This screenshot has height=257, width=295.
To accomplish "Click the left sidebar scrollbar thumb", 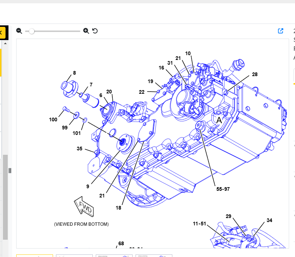I will pos(5,197).
